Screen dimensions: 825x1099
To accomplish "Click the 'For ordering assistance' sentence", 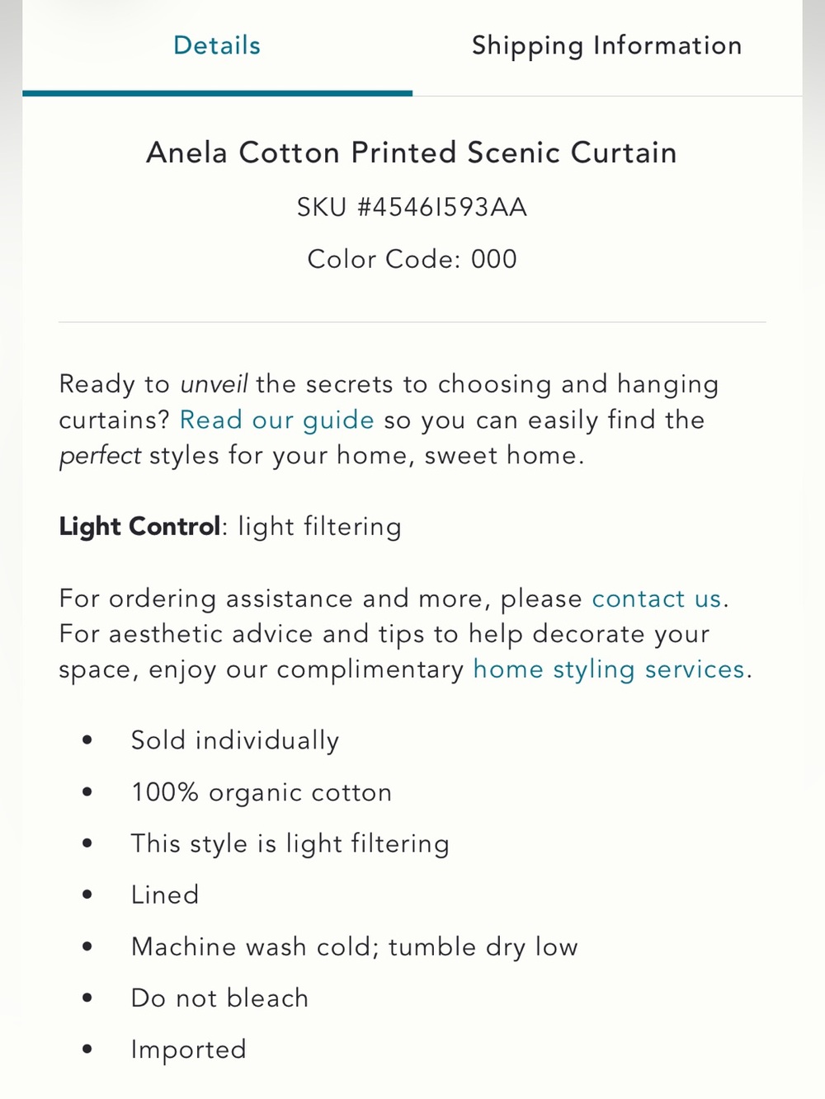I will click(394, 599).
